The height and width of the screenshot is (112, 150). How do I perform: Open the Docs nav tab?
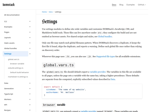click(114, 5)
